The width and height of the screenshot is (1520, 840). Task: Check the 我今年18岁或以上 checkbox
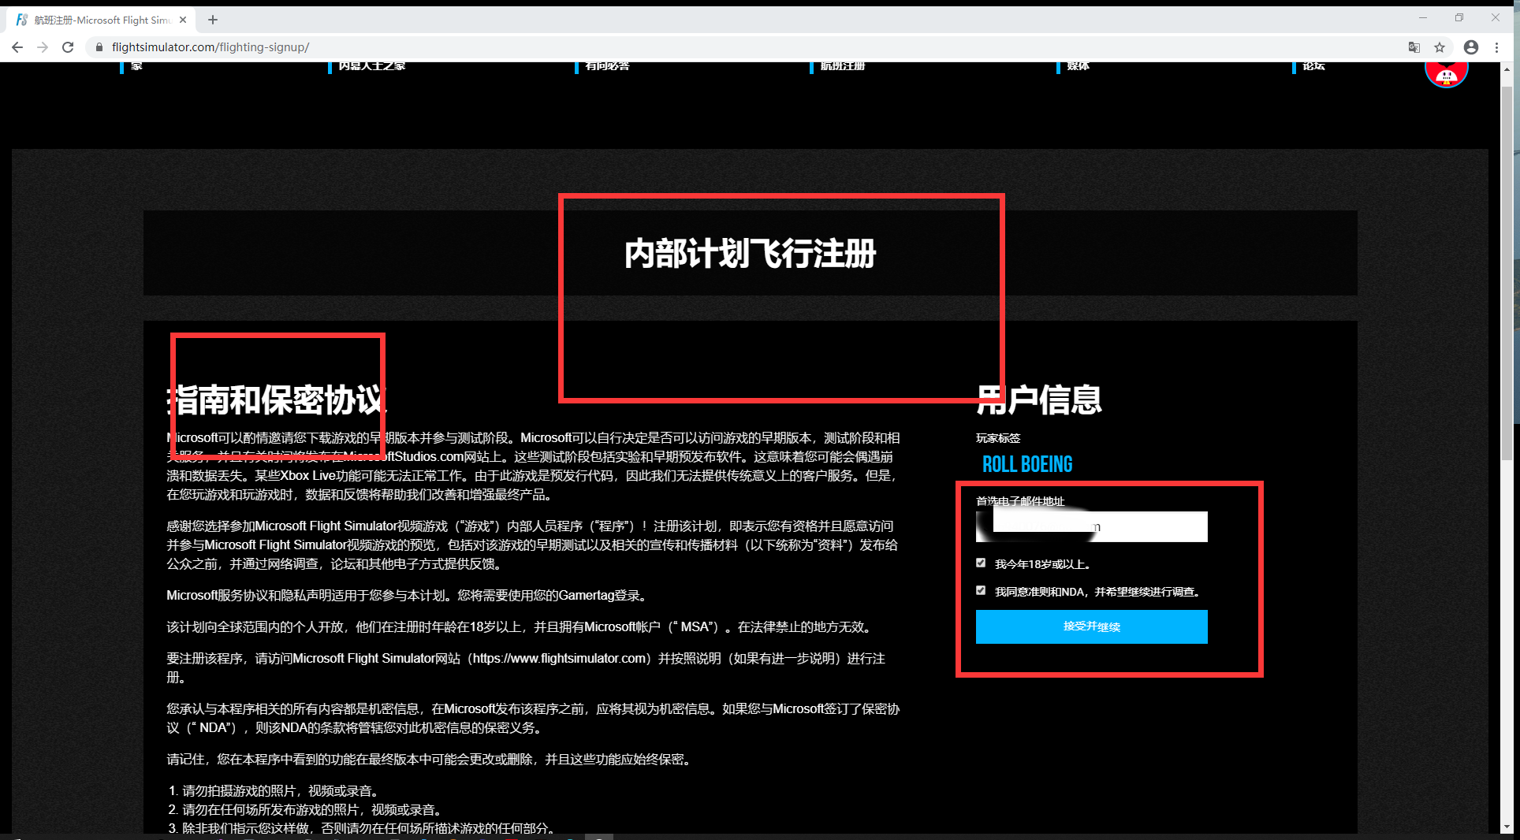click(x=980, y=563)
